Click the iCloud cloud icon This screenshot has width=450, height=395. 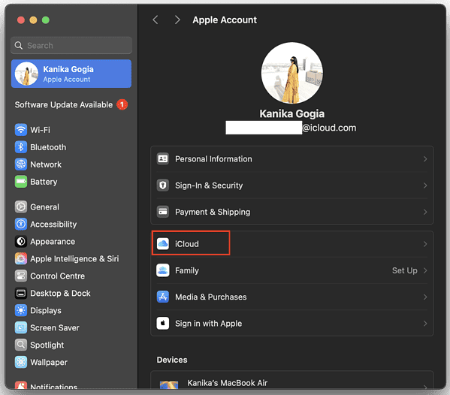tap(163, 244)
